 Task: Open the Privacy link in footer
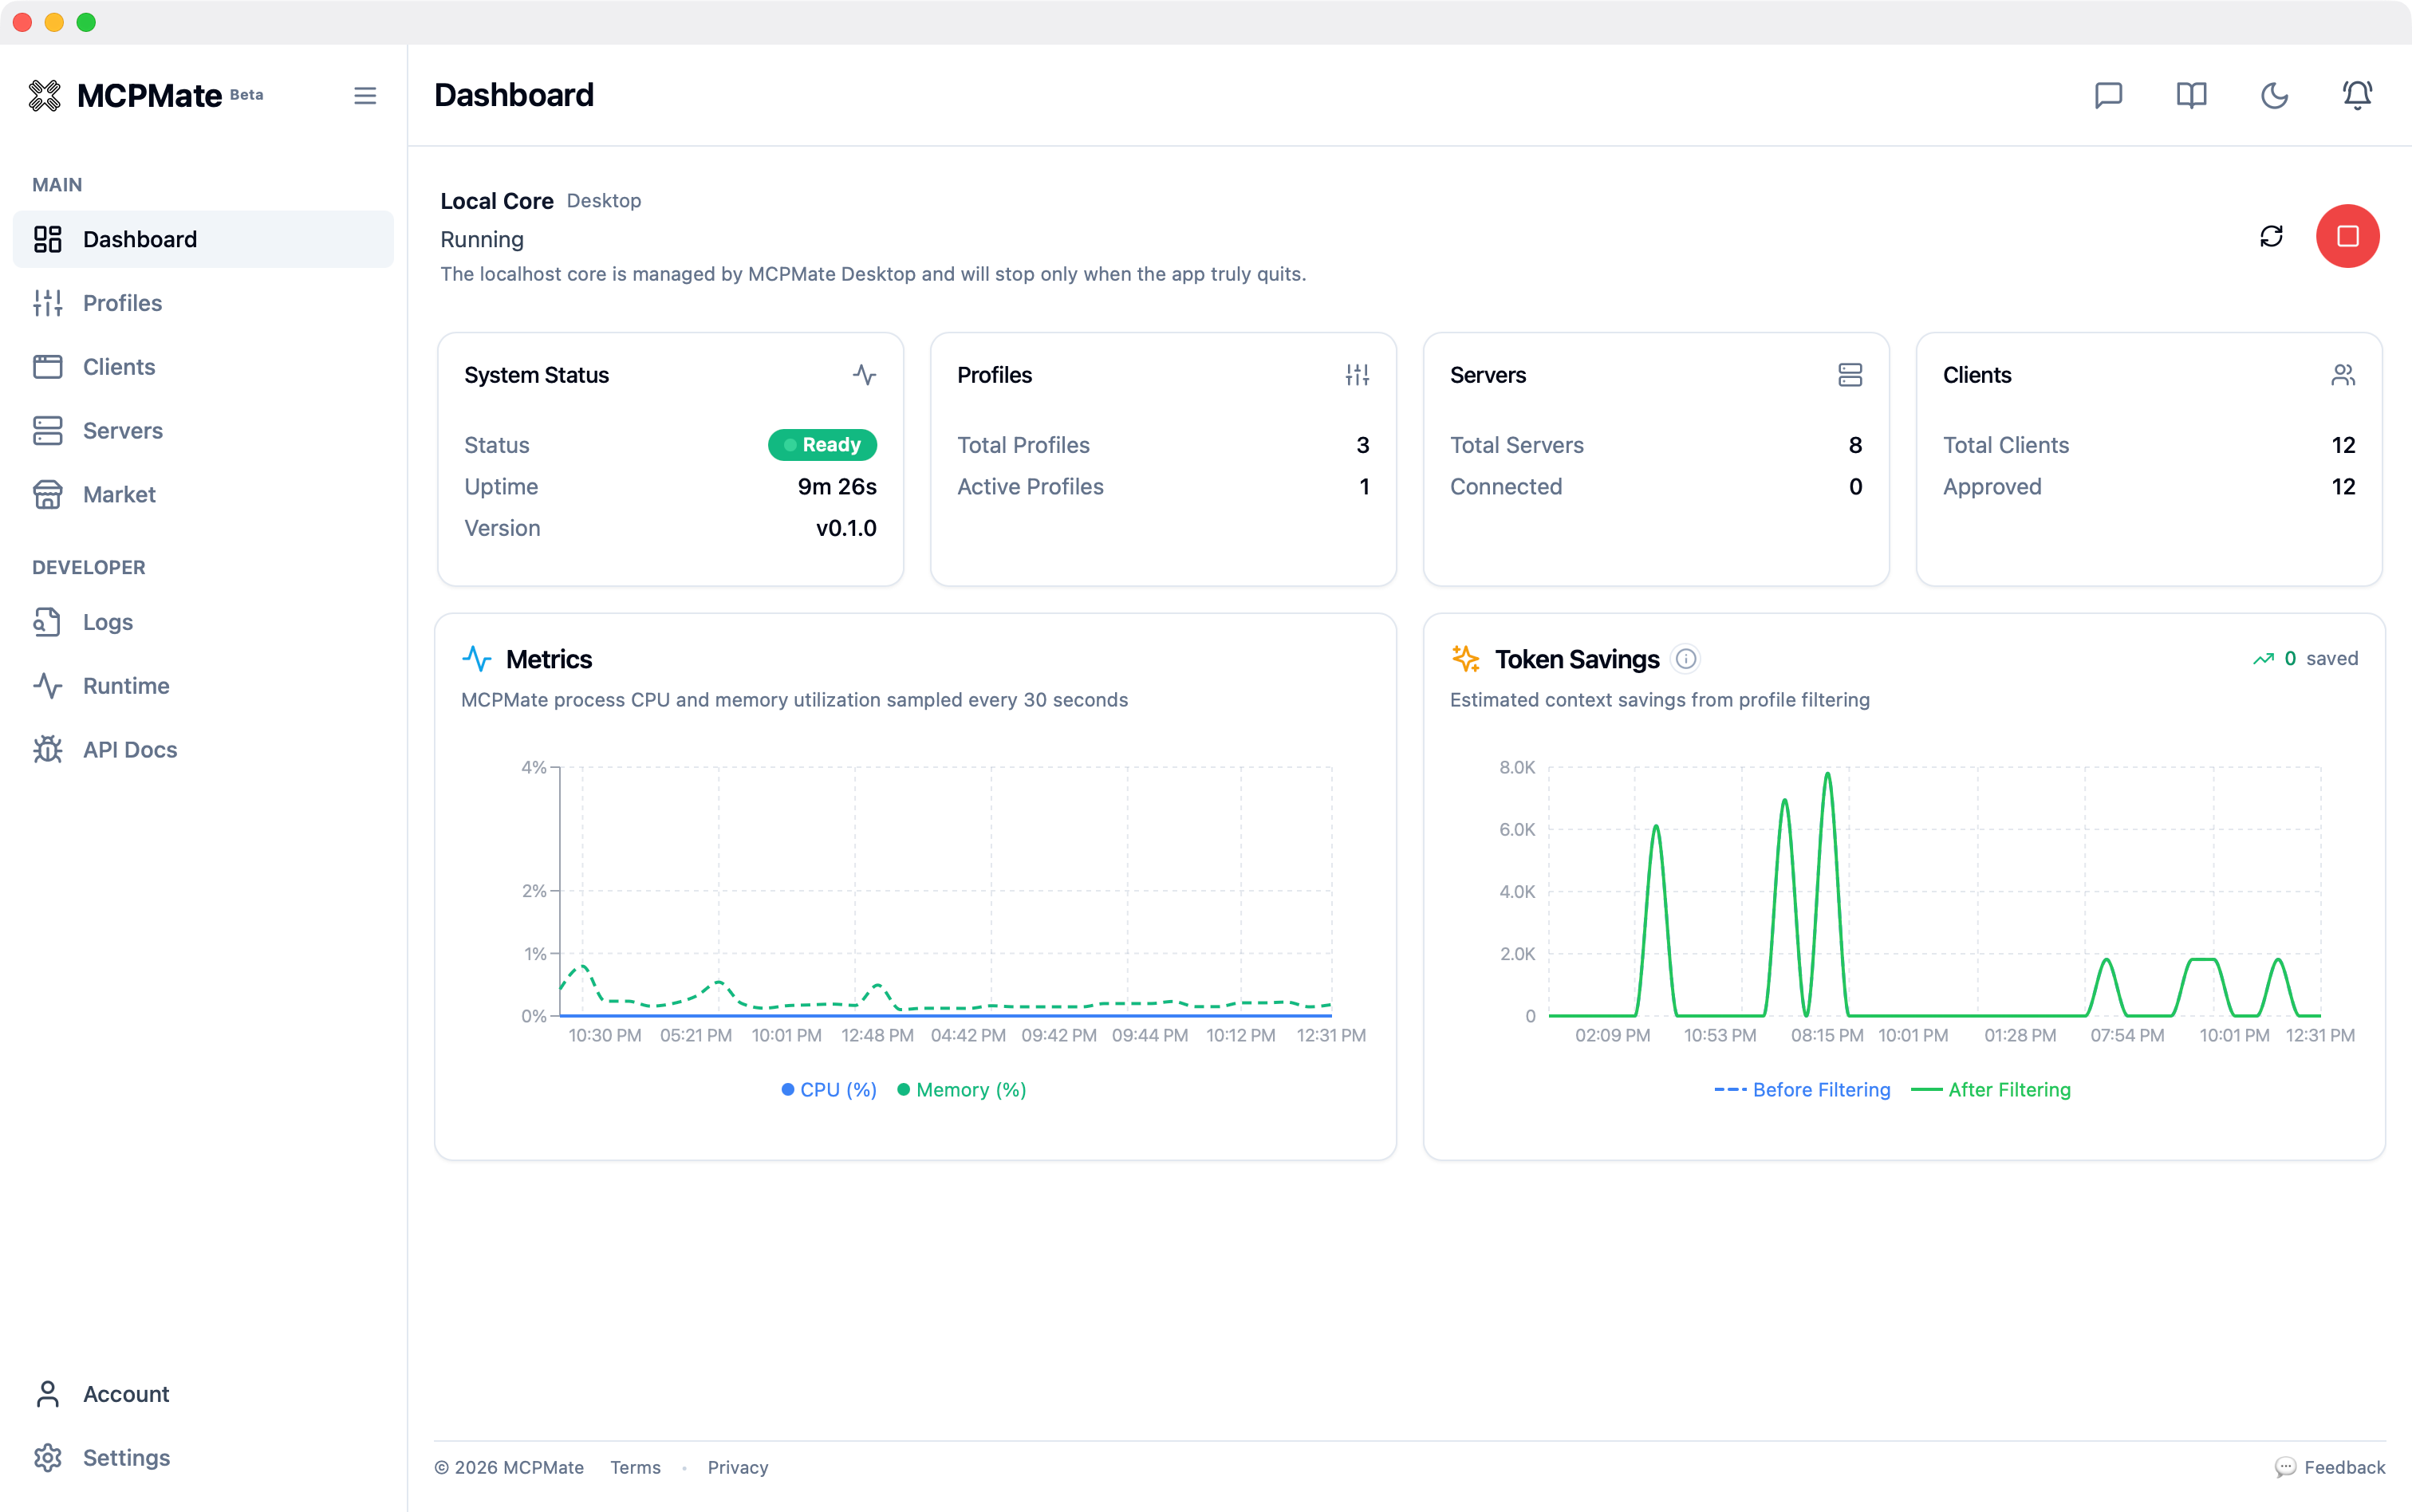tap(738, 1467)
